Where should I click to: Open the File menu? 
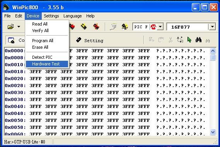(x=7, y=16)
